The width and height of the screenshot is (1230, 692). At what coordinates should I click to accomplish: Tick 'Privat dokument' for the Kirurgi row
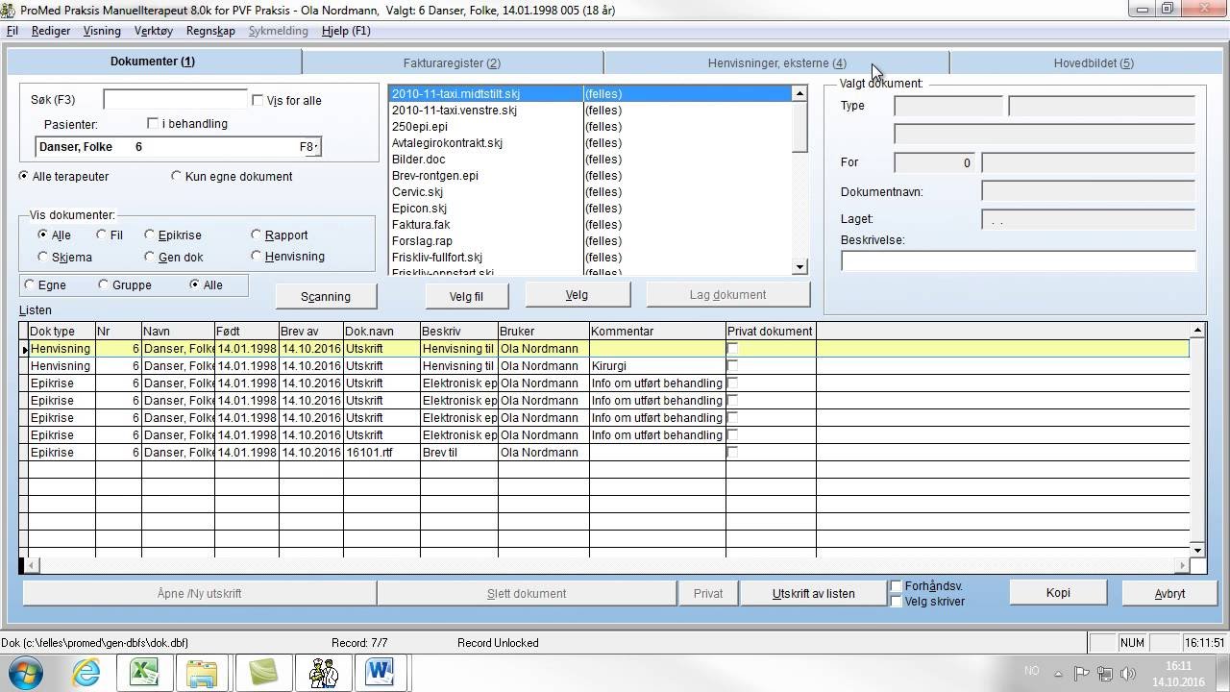coord(733,365)
